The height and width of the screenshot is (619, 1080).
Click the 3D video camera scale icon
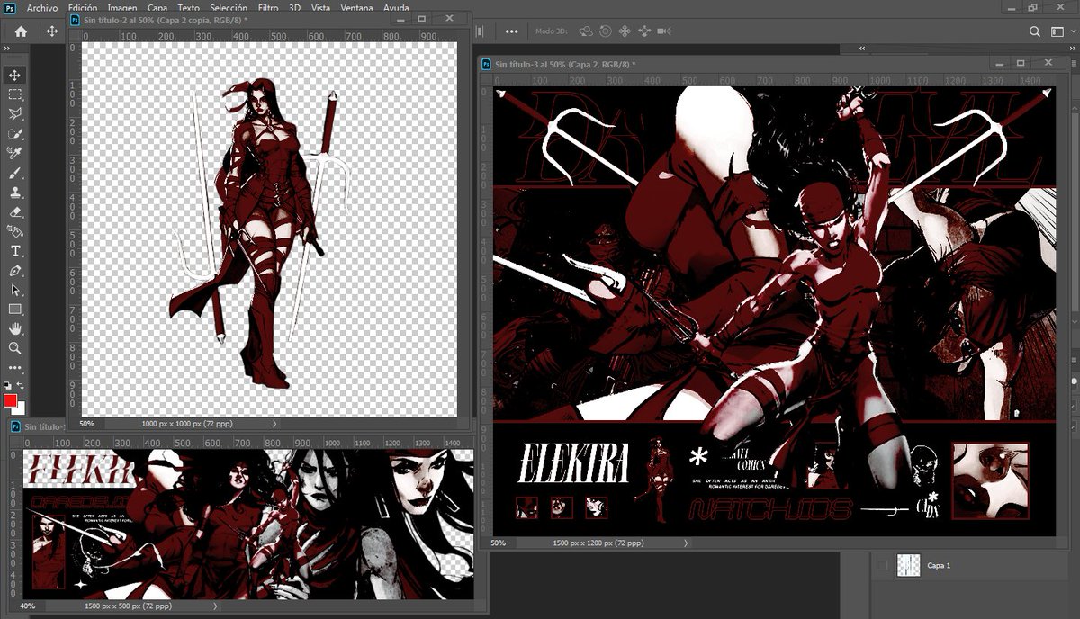(x=664, y=31)
